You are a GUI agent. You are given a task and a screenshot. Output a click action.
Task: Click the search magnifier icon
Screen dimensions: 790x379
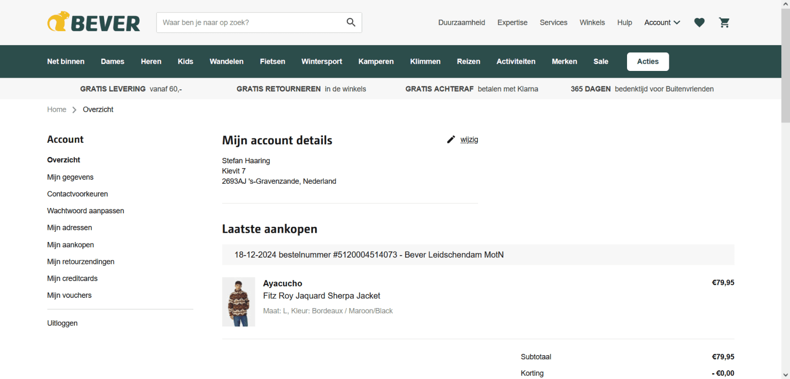pos(351,22)
